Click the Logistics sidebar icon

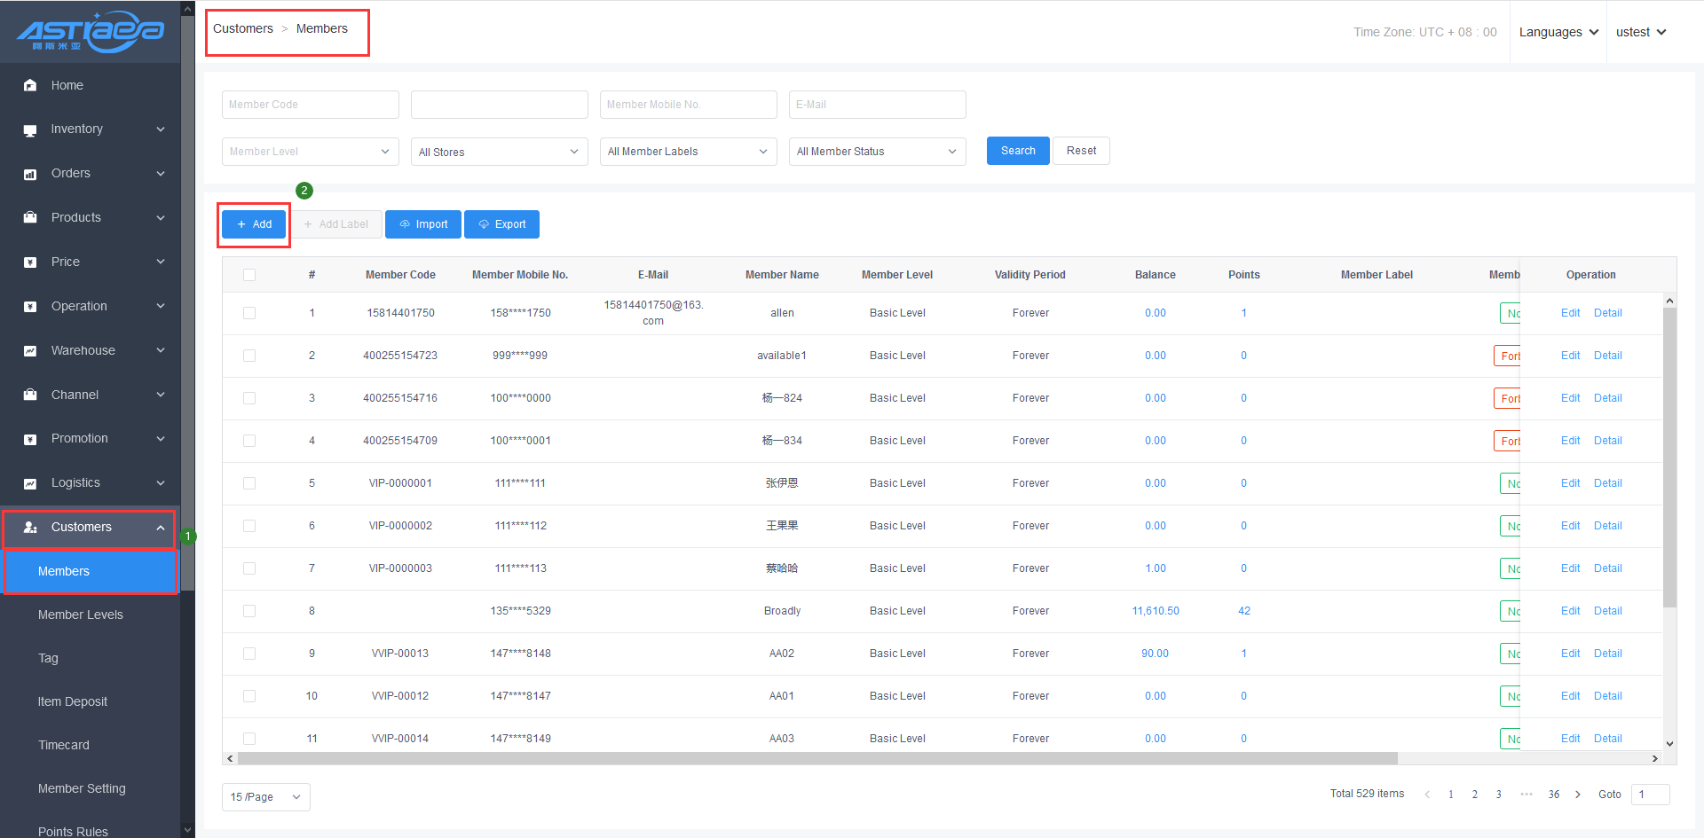click(30, 483)
